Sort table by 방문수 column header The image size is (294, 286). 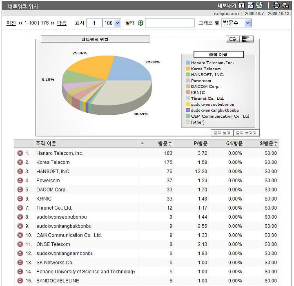(165, 143)
